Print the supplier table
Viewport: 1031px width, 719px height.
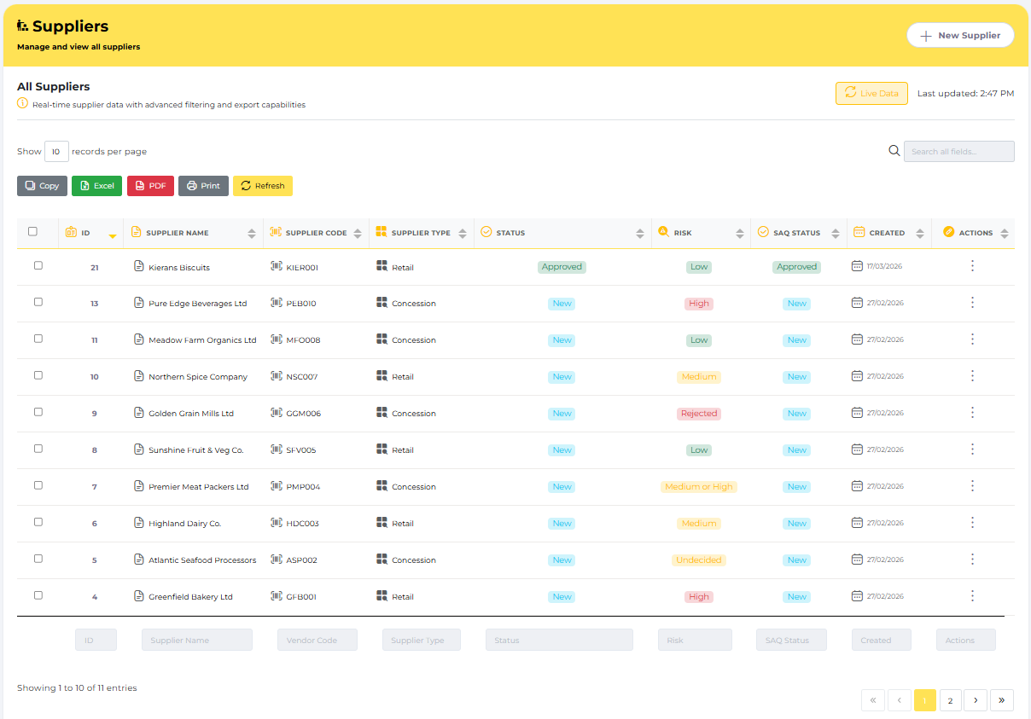(x=203, y=186)
